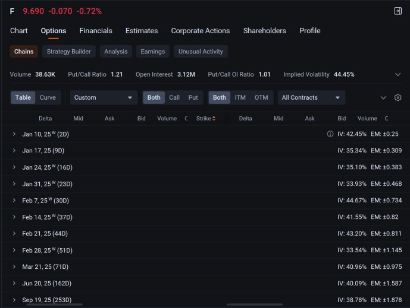Click the F ticker symbol
410x308 pixels.
(12, 11)
